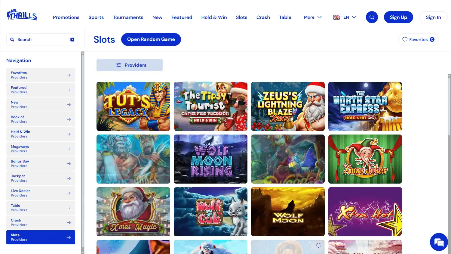Open live chat support bubble
Viewport: 451px width, 254px height.
tap(439, 242)
